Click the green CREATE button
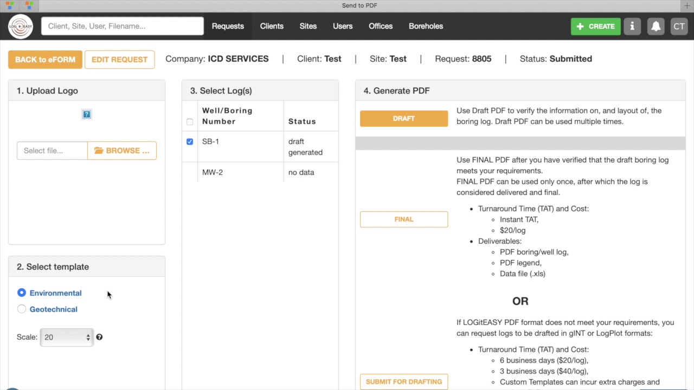The height and width of the screenshot is (390, 694). 595,26
